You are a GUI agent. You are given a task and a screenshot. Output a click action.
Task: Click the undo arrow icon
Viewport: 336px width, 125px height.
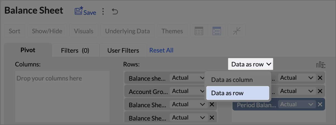click(115, 12)
